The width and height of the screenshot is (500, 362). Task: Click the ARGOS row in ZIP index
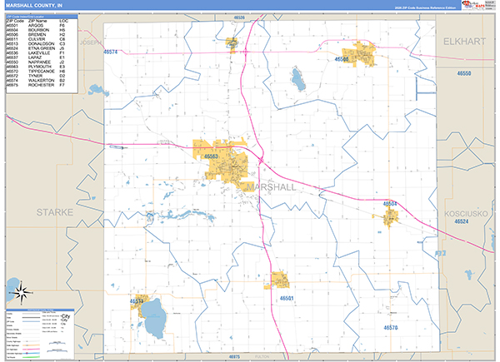click(x=40, y=25)
